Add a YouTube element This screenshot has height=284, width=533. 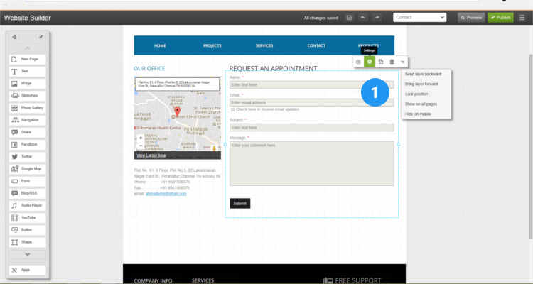click(x=28, y=218)
